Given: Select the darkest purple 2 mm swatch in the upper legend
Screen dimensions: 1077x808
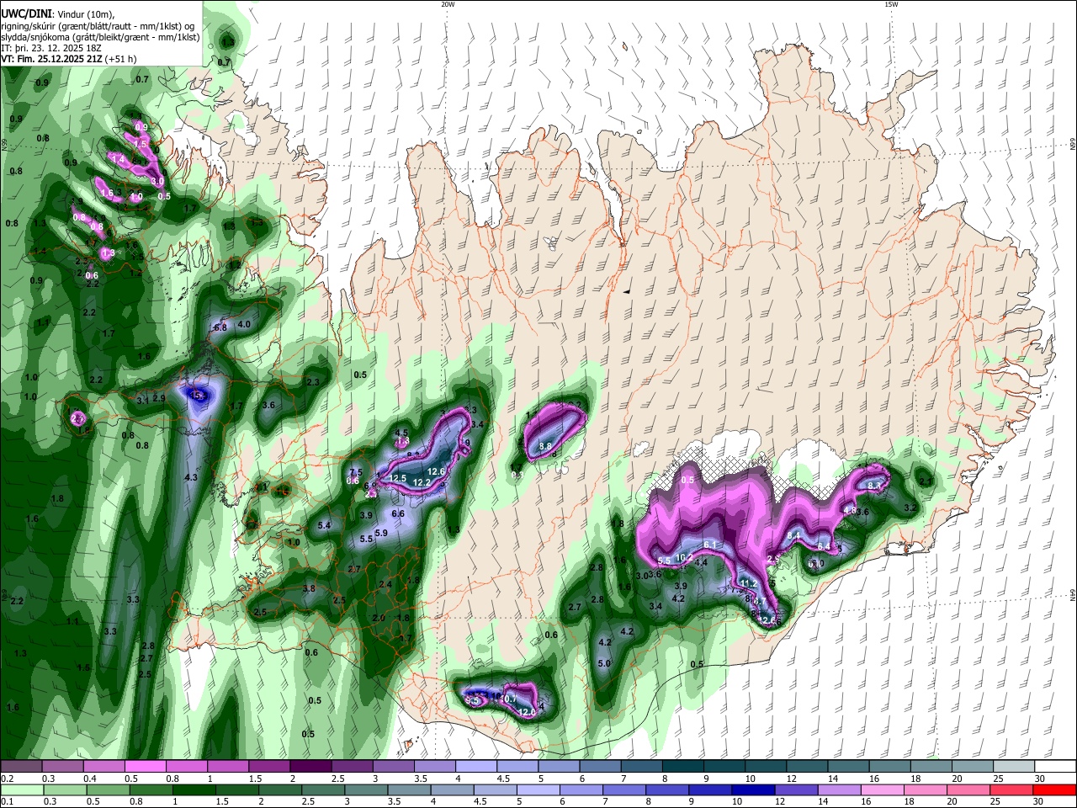Looking at the screenshot, I should pyautogui.click(x=310, y=766).
